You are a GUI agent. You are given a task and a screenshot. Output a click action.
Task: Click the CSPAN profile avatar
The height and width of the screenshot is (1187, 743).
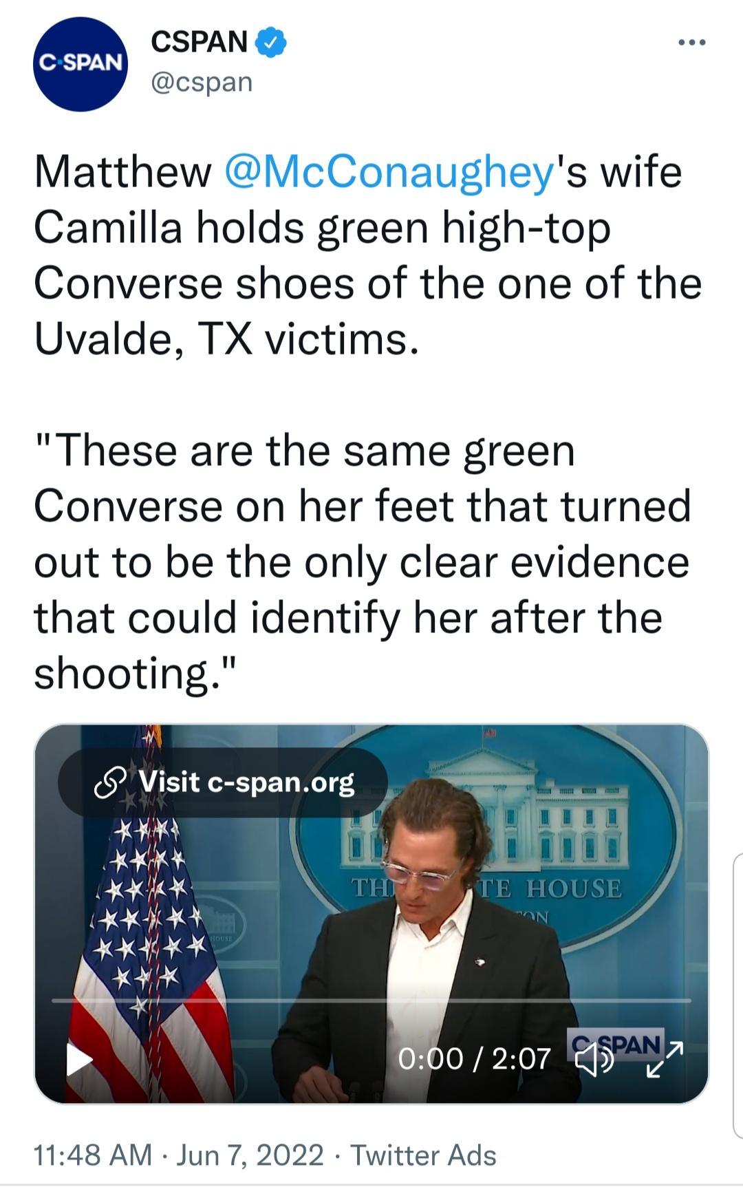coord(83,62)
